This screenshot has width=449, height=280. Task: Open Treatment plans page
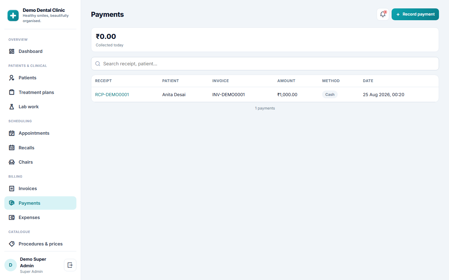coord(40,92)
